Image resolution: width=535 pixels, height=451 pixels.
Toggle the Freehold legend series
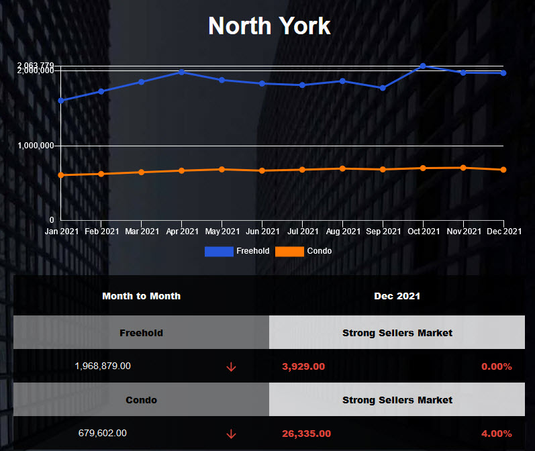pos(252,251)
